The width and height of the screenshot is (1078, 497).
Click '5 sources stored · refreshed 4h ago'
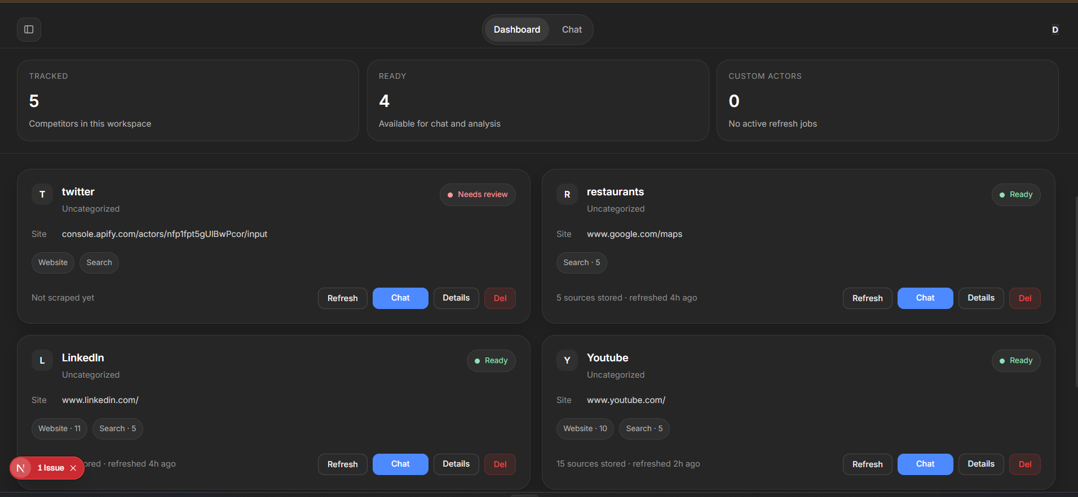(626, 298)
